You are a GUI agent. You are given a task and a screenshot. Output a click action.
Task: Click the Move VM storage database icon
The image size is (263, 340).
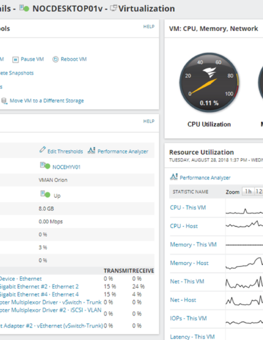(x=4, y=101)
